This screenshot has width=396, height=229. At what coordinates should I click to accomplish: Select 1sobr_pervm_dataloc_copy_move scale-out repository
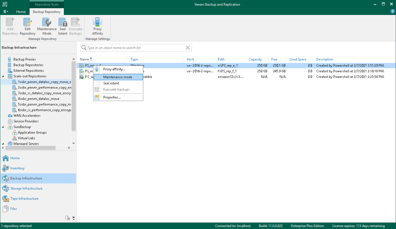pyautogui.click(x=44, y=82)
